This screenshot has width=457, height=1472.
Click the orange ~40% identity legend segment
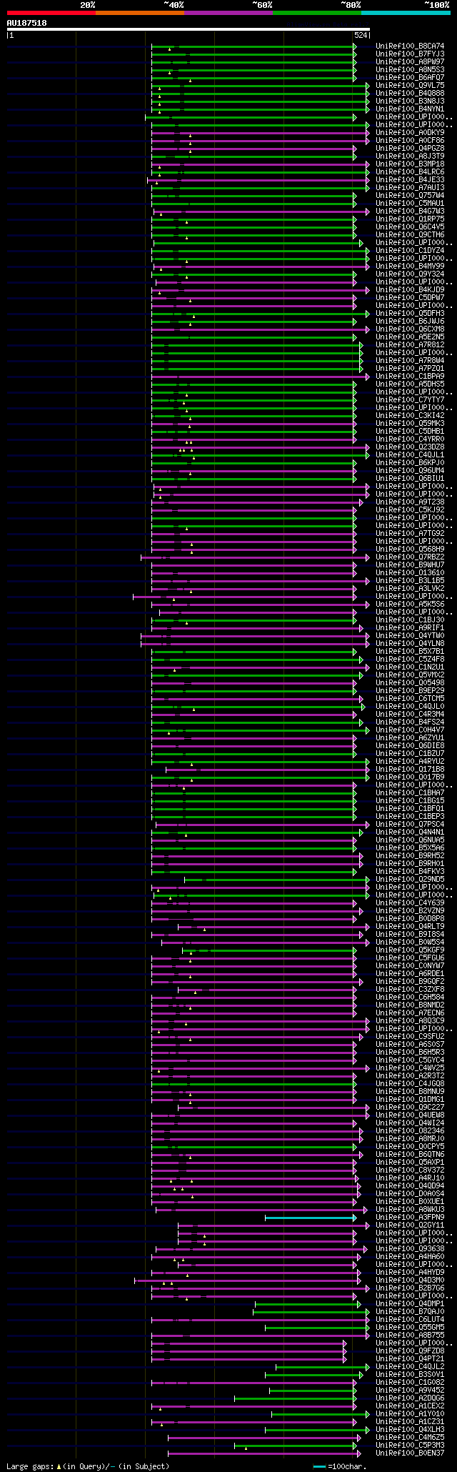point(140,13)
